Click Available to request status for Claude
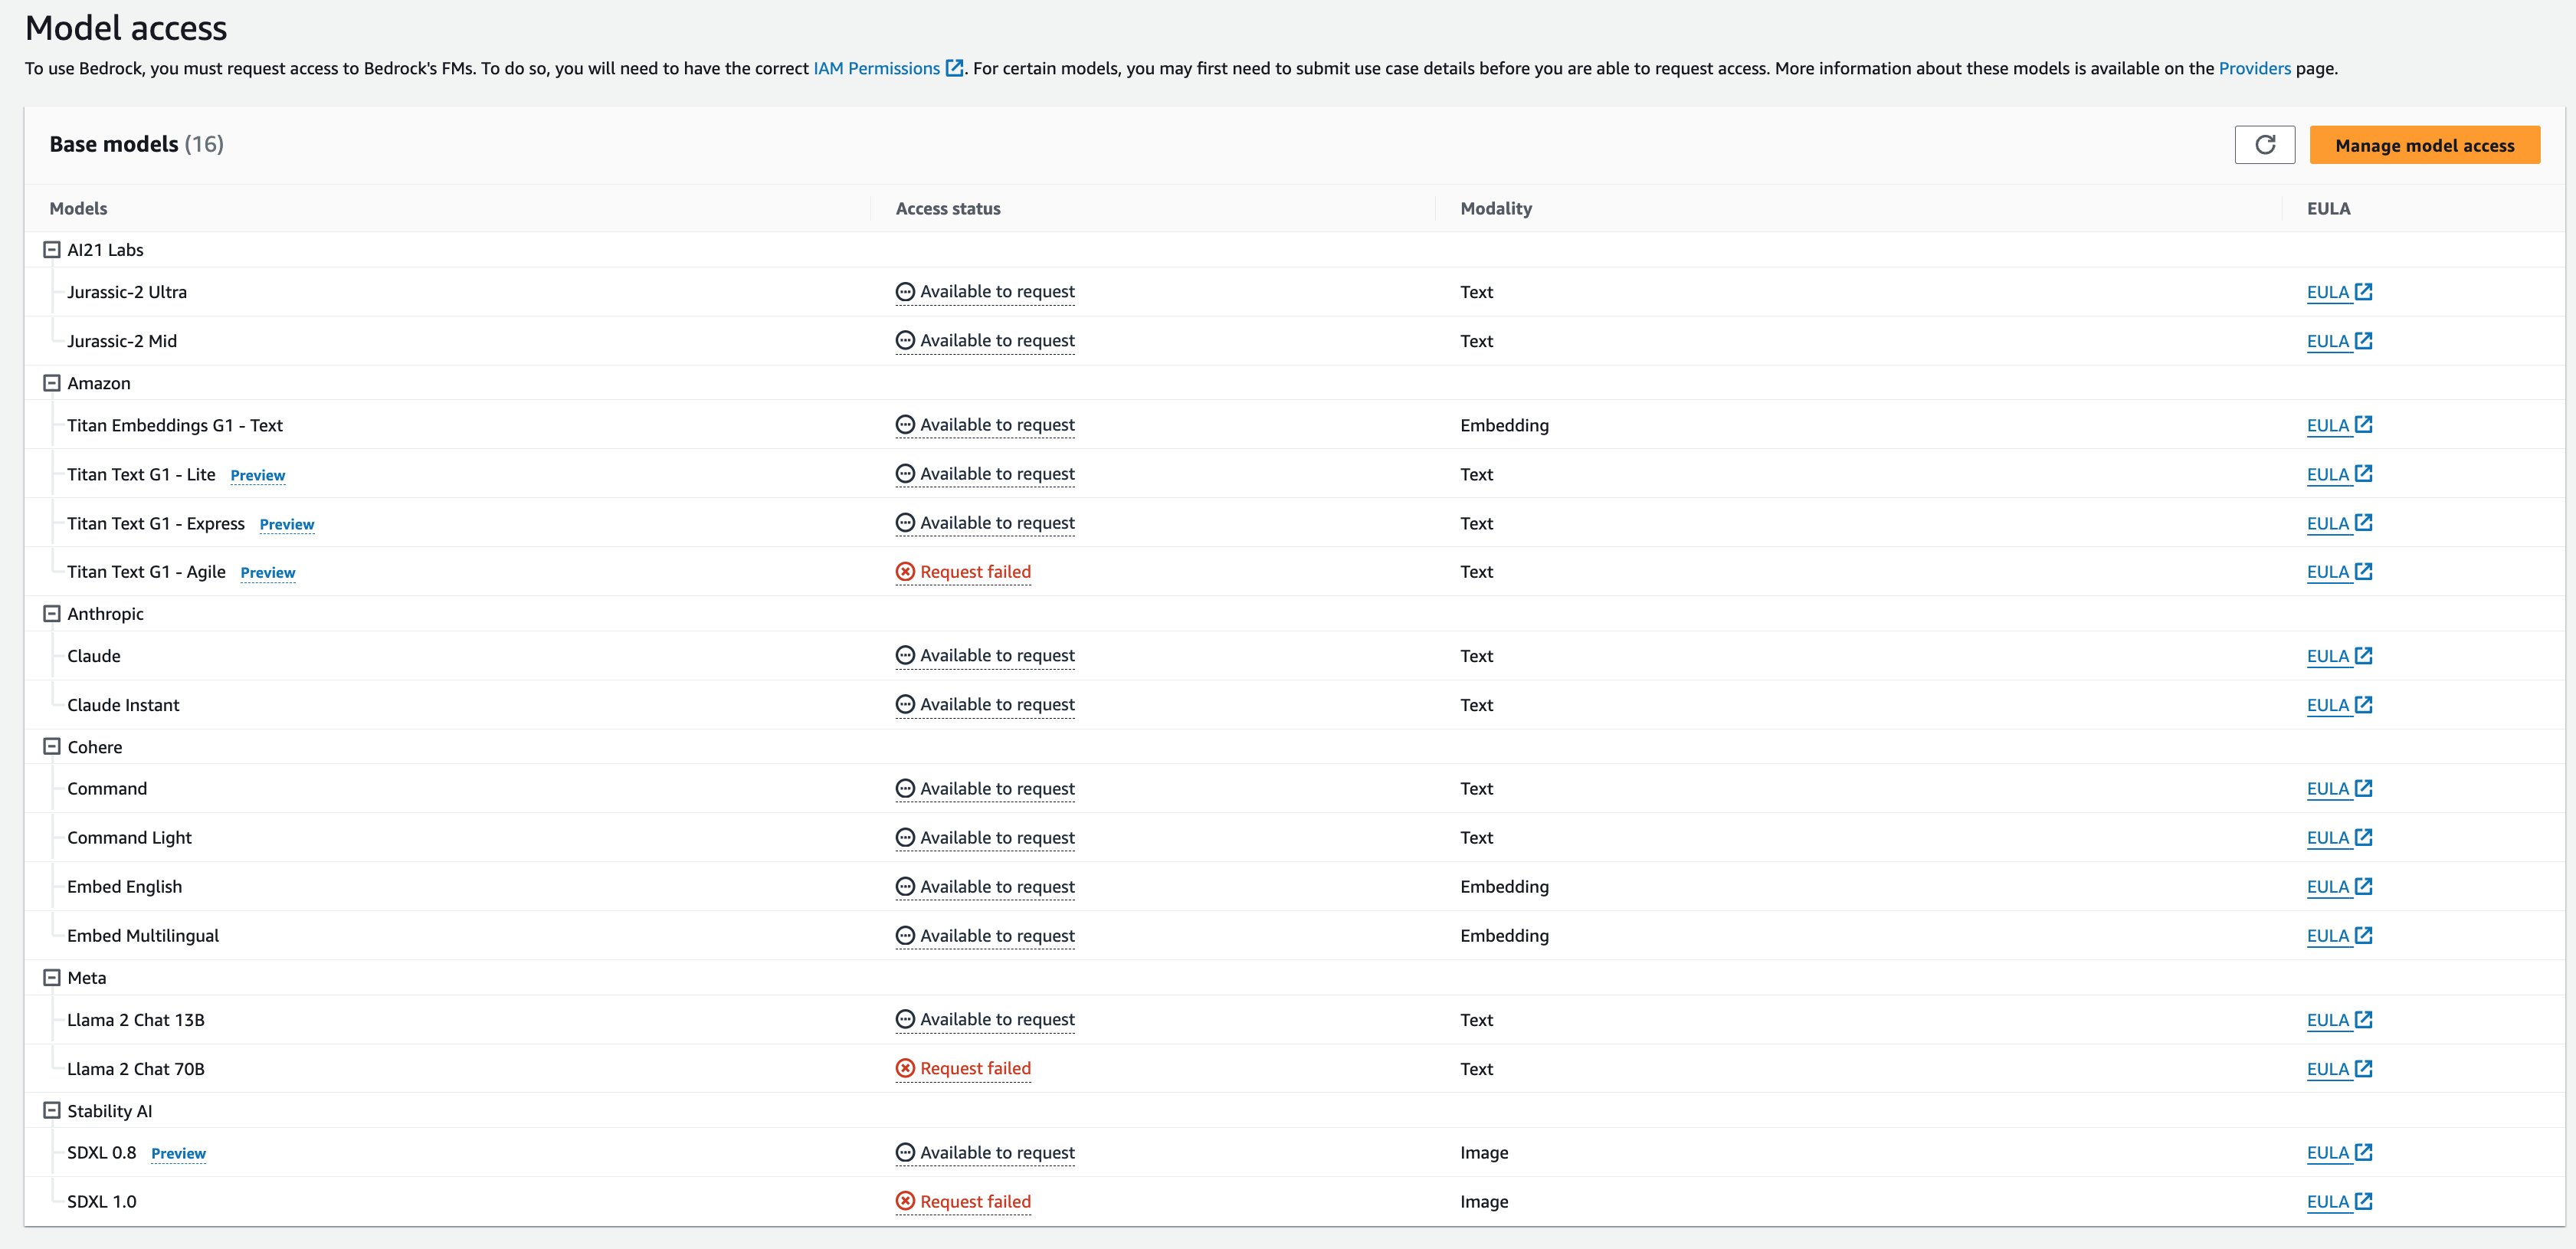Viewport: 2576px width, 1249px height. [x=985, y=656]
